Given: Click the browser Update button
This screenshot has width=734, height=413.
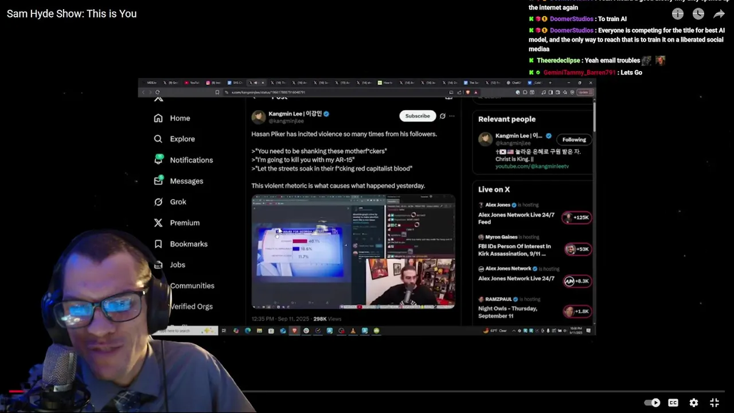Looking at the screenshot, I should coord(585,92).
